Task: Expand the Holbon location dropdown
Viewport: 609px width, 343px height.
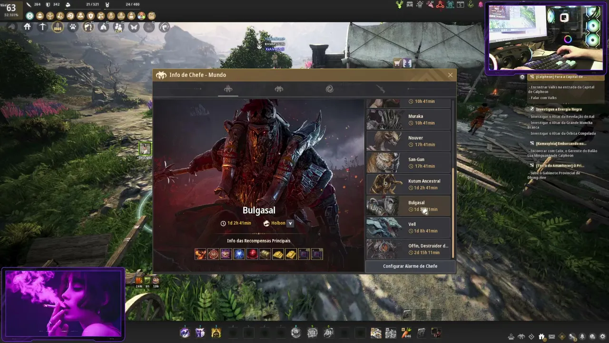Action: point(290,223)
